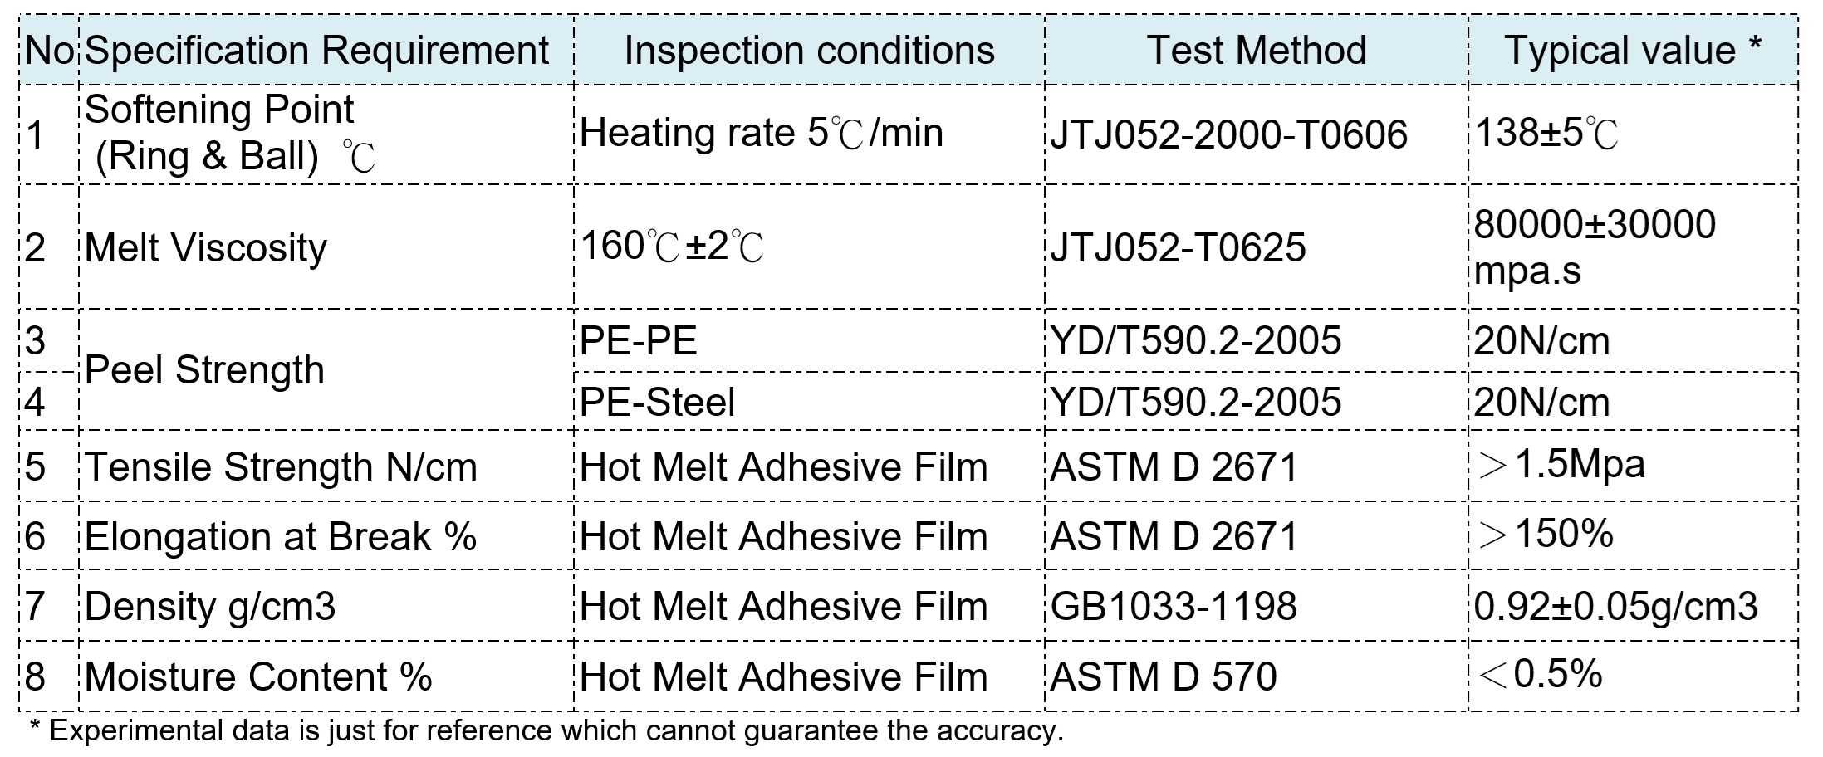1823x757 pixels.
Task: Select the "Test Method" header cell
Action: [x=1256, y=51]
